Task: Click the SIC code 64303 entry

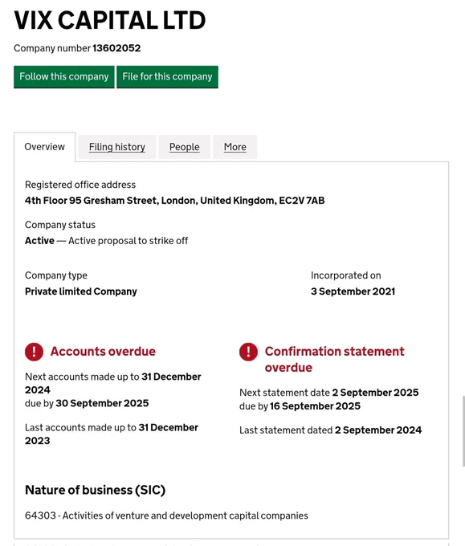Action: (x=166, y=515)
